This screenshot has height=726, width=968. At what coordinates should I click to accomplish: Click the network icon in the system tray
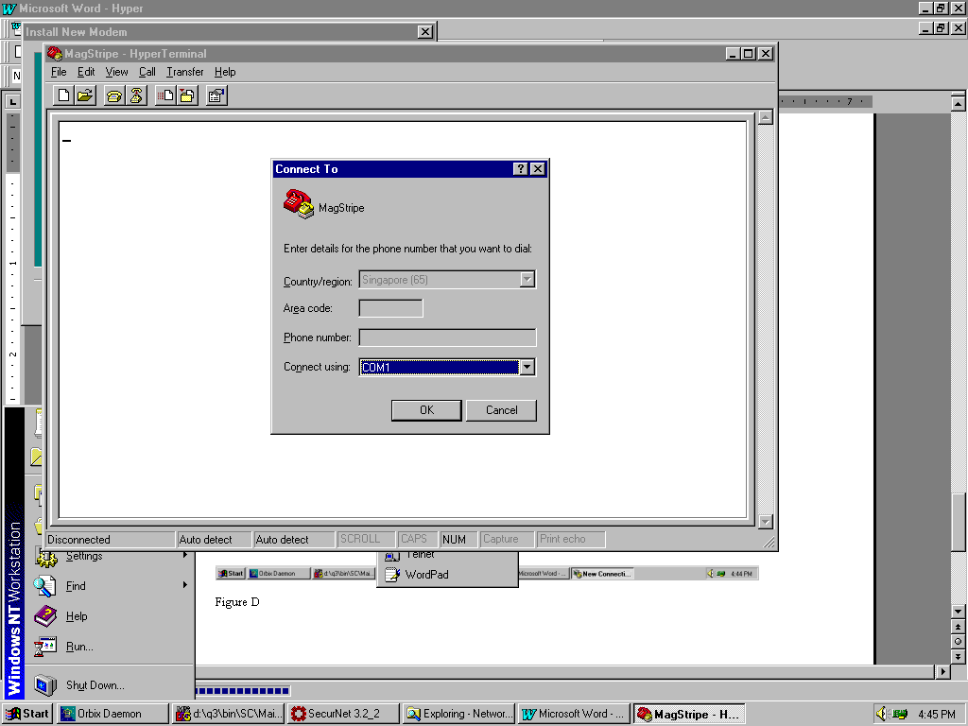[x=899, y=714]
